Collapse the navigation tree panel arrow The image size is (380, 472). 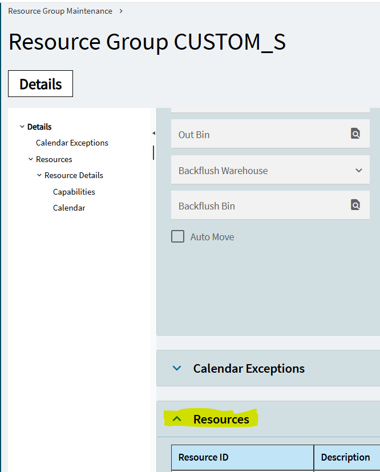[153, 133]
